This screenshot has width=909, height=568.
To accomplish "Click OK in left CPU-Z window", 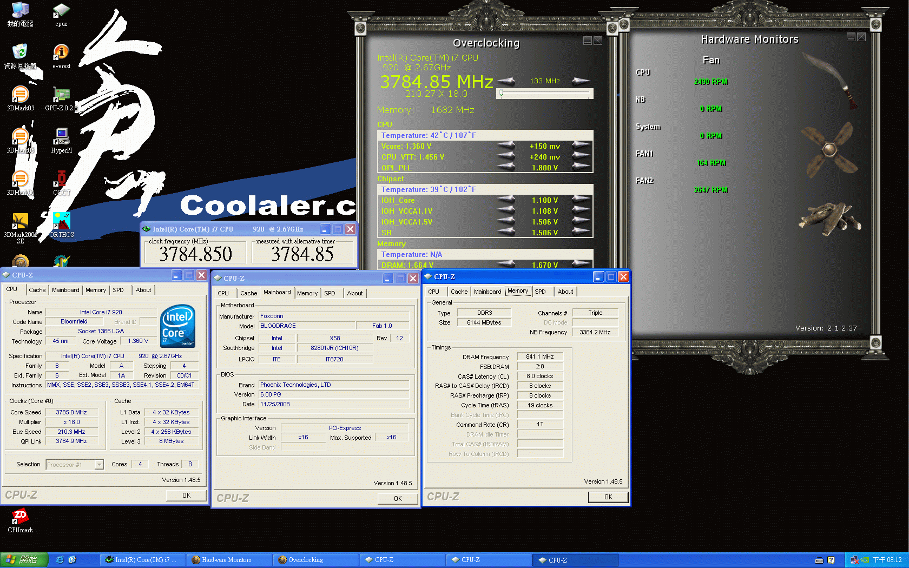I will tap(186, 495).
